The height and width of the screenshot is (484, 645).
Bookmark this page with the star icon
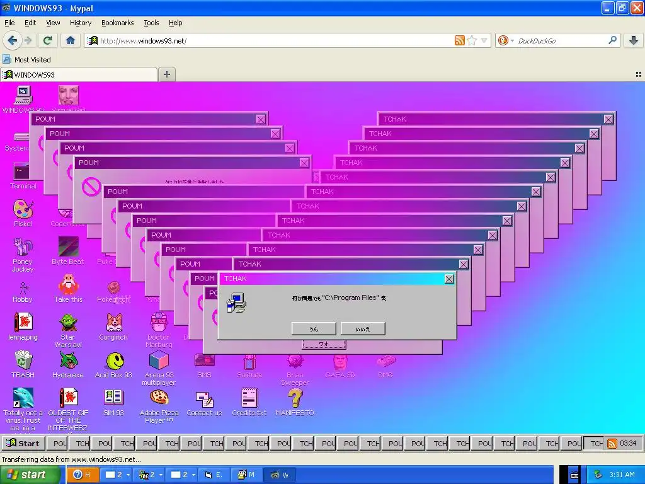click(472, 40)
